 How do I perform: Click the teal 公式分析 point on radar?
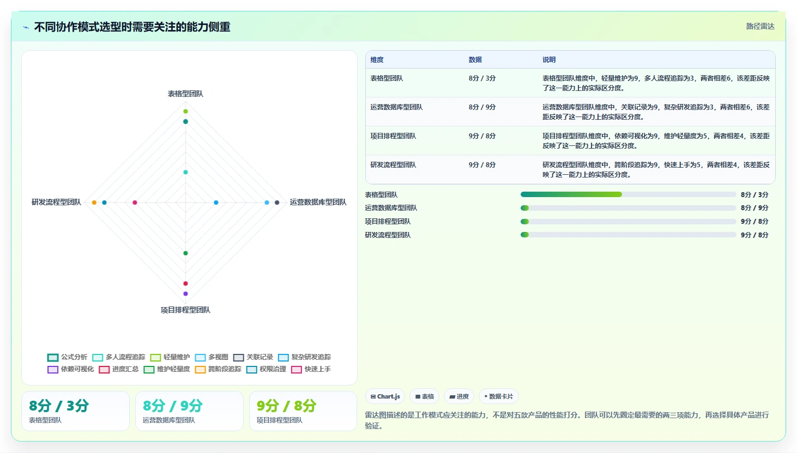click(x=185, y=121)
